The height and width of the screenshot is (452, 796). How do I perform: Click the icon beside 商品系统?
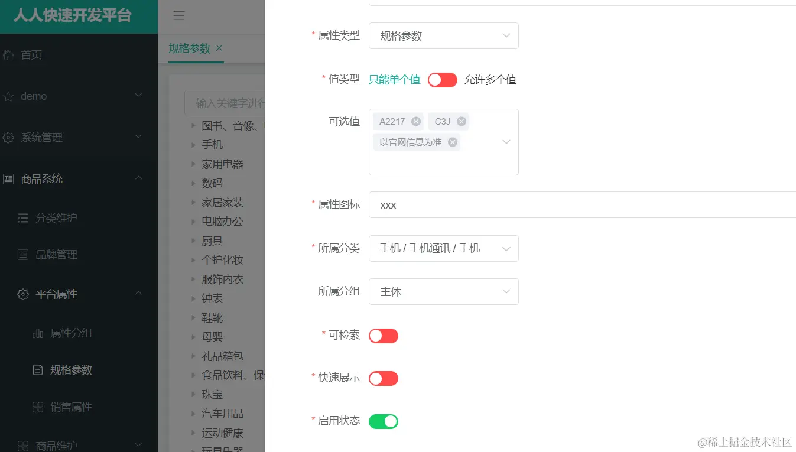pos(8,178)
